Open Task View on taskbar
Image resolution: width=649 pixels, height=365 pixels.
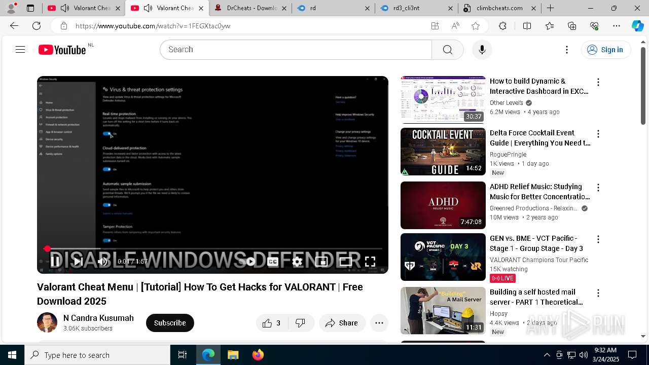pyautogui.click(x=183, y=355)
